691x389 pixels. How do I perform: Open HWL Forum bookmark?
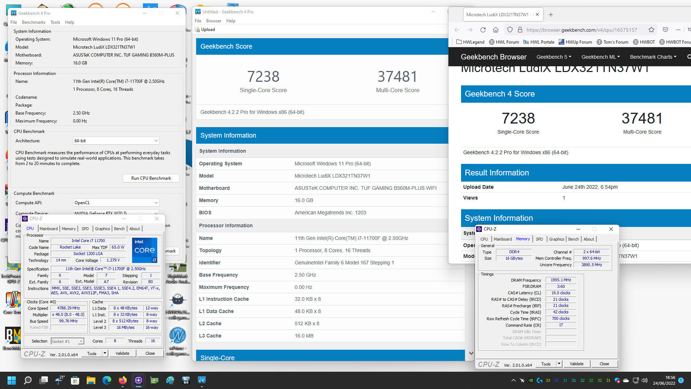[504, 42]
